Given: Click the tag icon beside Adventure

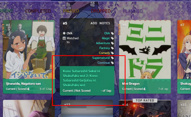Looking at the screenshot, I should 112,43.
